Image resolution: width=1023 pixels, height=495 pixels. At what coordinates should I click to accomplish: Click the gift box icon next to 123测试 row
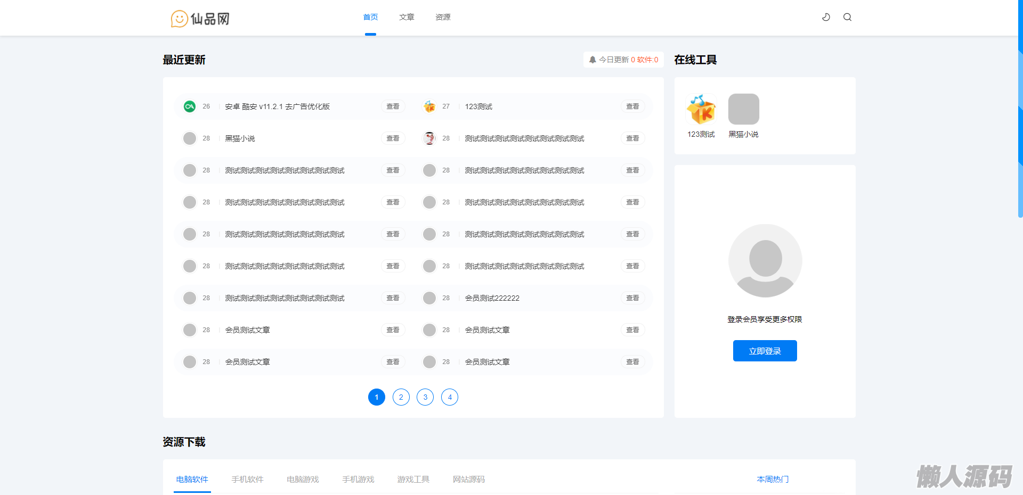[x=429, y=106]
